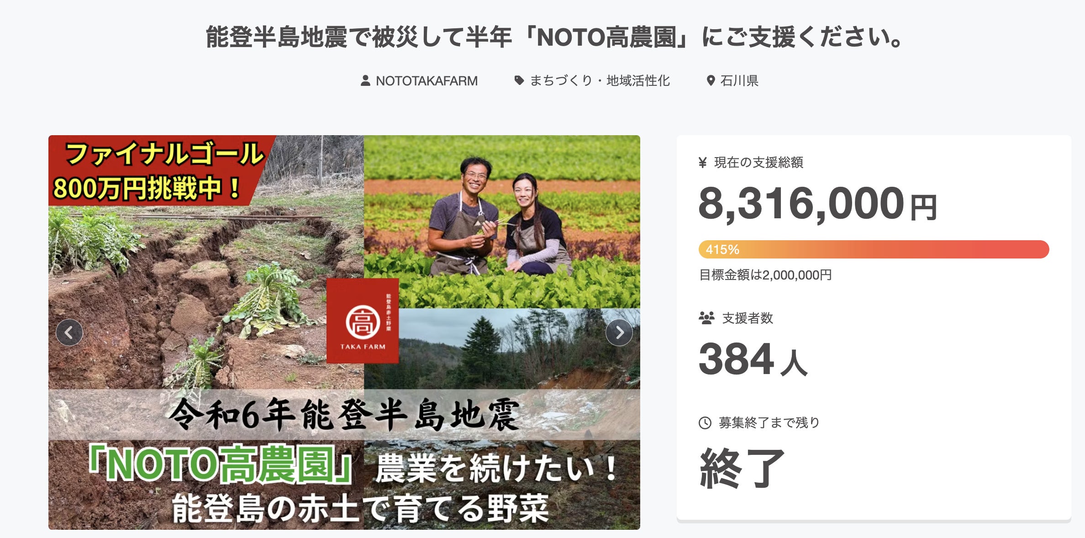Click the 384人 supporter count
This screenshot has width=1085, height=538.
pos(753,360)
